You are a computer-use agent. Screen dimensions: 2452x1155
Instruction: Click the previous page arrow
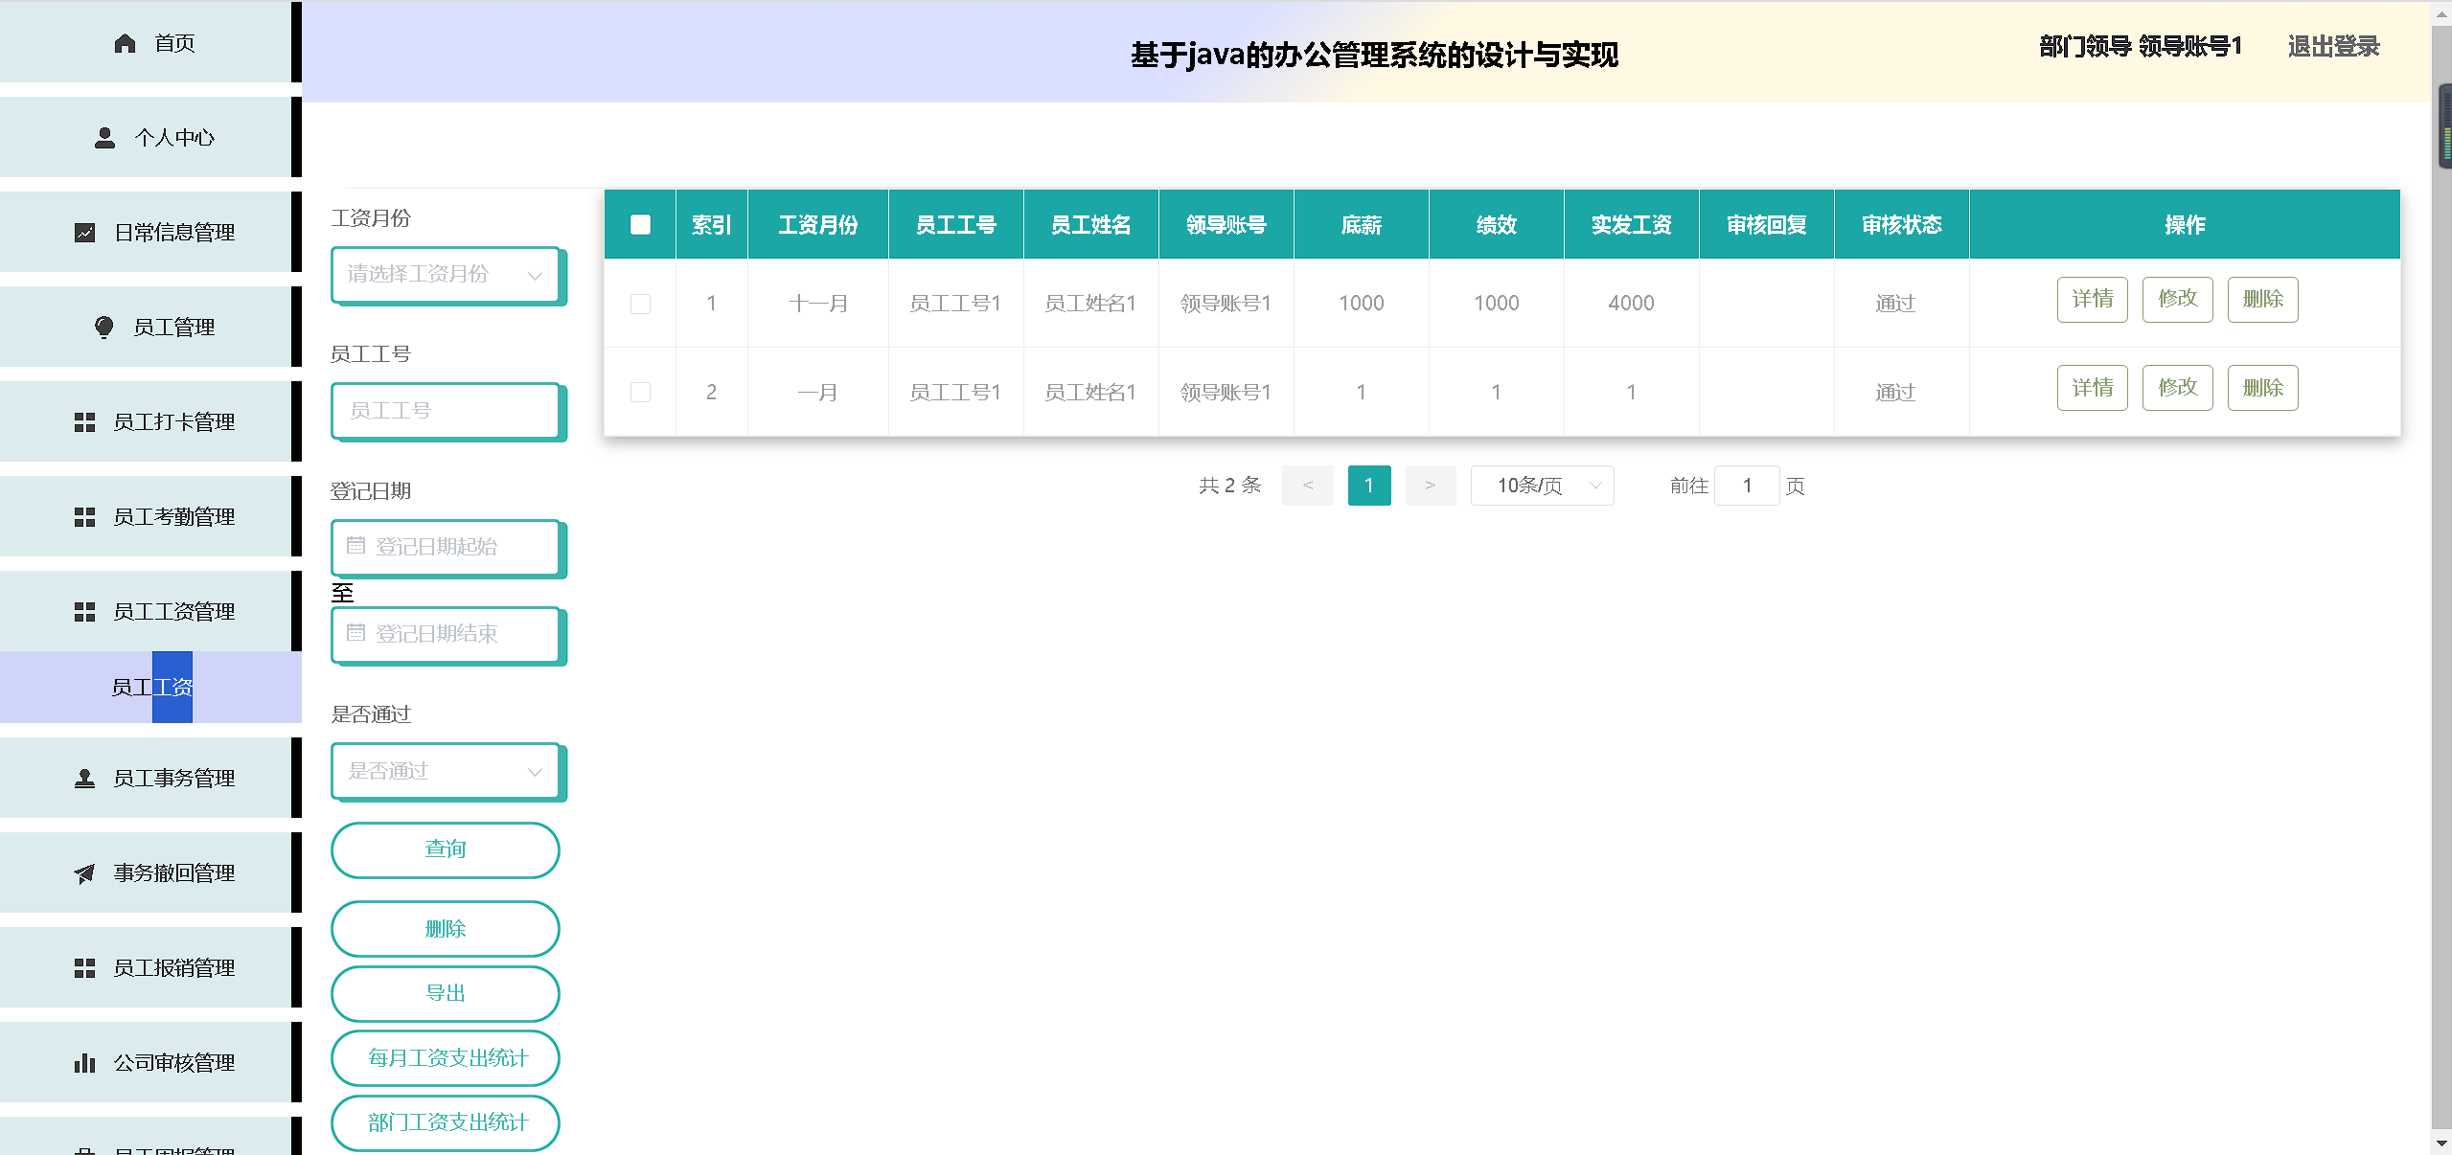coord(1308,486)
